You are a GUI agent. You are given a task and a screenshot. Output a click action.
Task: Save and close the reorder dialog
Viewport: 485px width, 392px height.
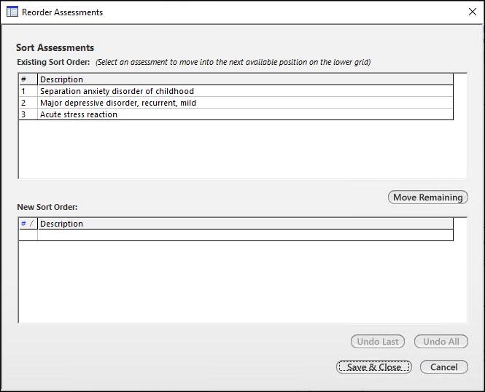pos(374,367)
